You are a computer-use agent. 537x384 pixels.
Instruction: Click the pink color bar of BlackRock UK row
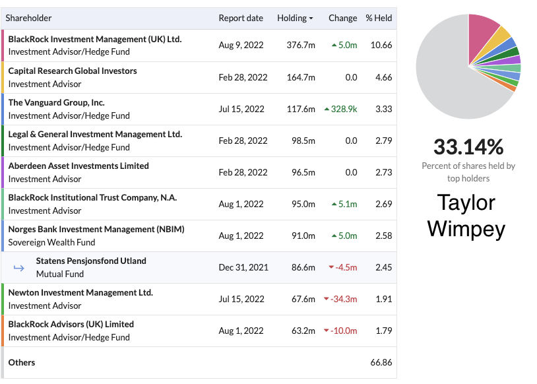tap(3, 46)
